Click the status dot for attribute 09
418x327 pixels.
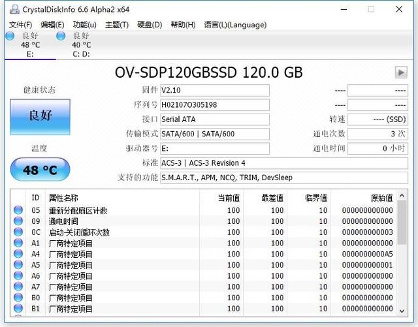pos(18,221)
